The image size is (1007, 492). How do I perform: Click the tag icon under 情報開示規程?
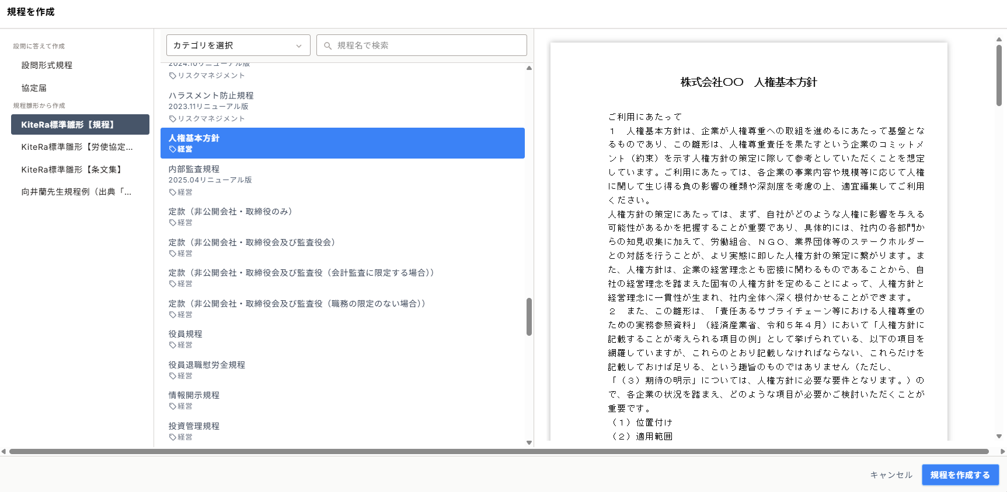172,406
